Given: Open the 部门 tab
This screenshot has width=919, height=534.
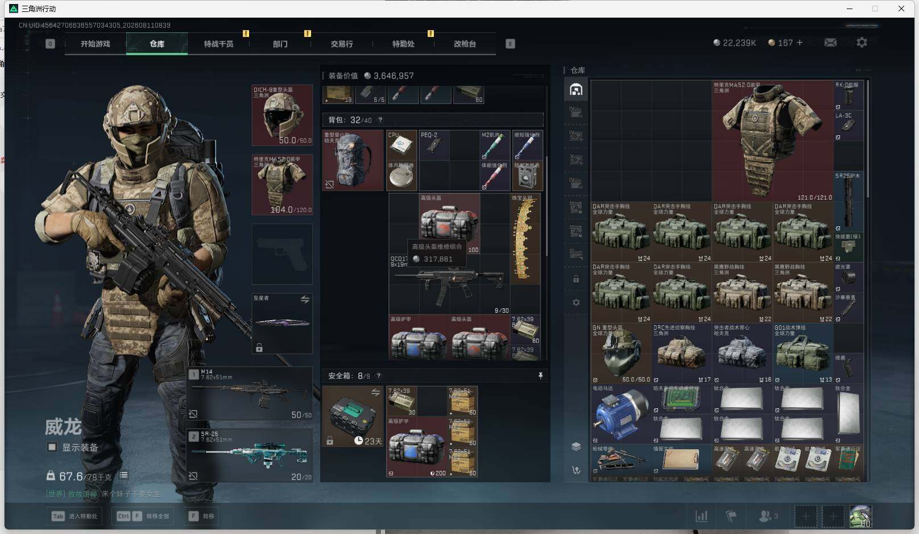Looking at the screenshot, I should tap(280, 44).
